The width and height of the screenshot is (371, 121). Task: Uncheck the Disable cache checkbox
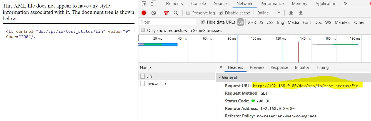[x=221, y=13]
